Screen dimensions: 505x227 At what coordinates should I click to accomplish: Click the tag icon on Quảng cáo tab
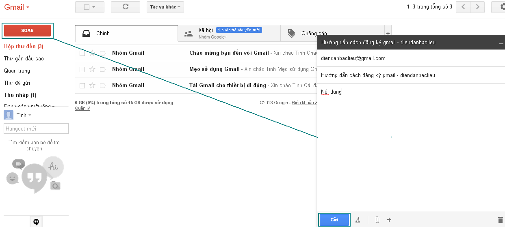point(291,33)
